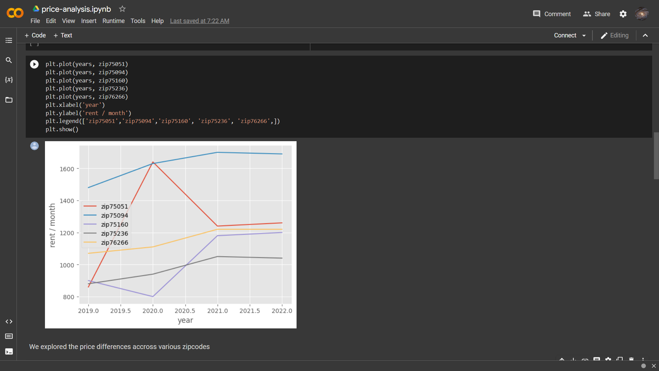Open the command palette icon
Viewport: 659px width, 371px height.
[x=9, y=336]
